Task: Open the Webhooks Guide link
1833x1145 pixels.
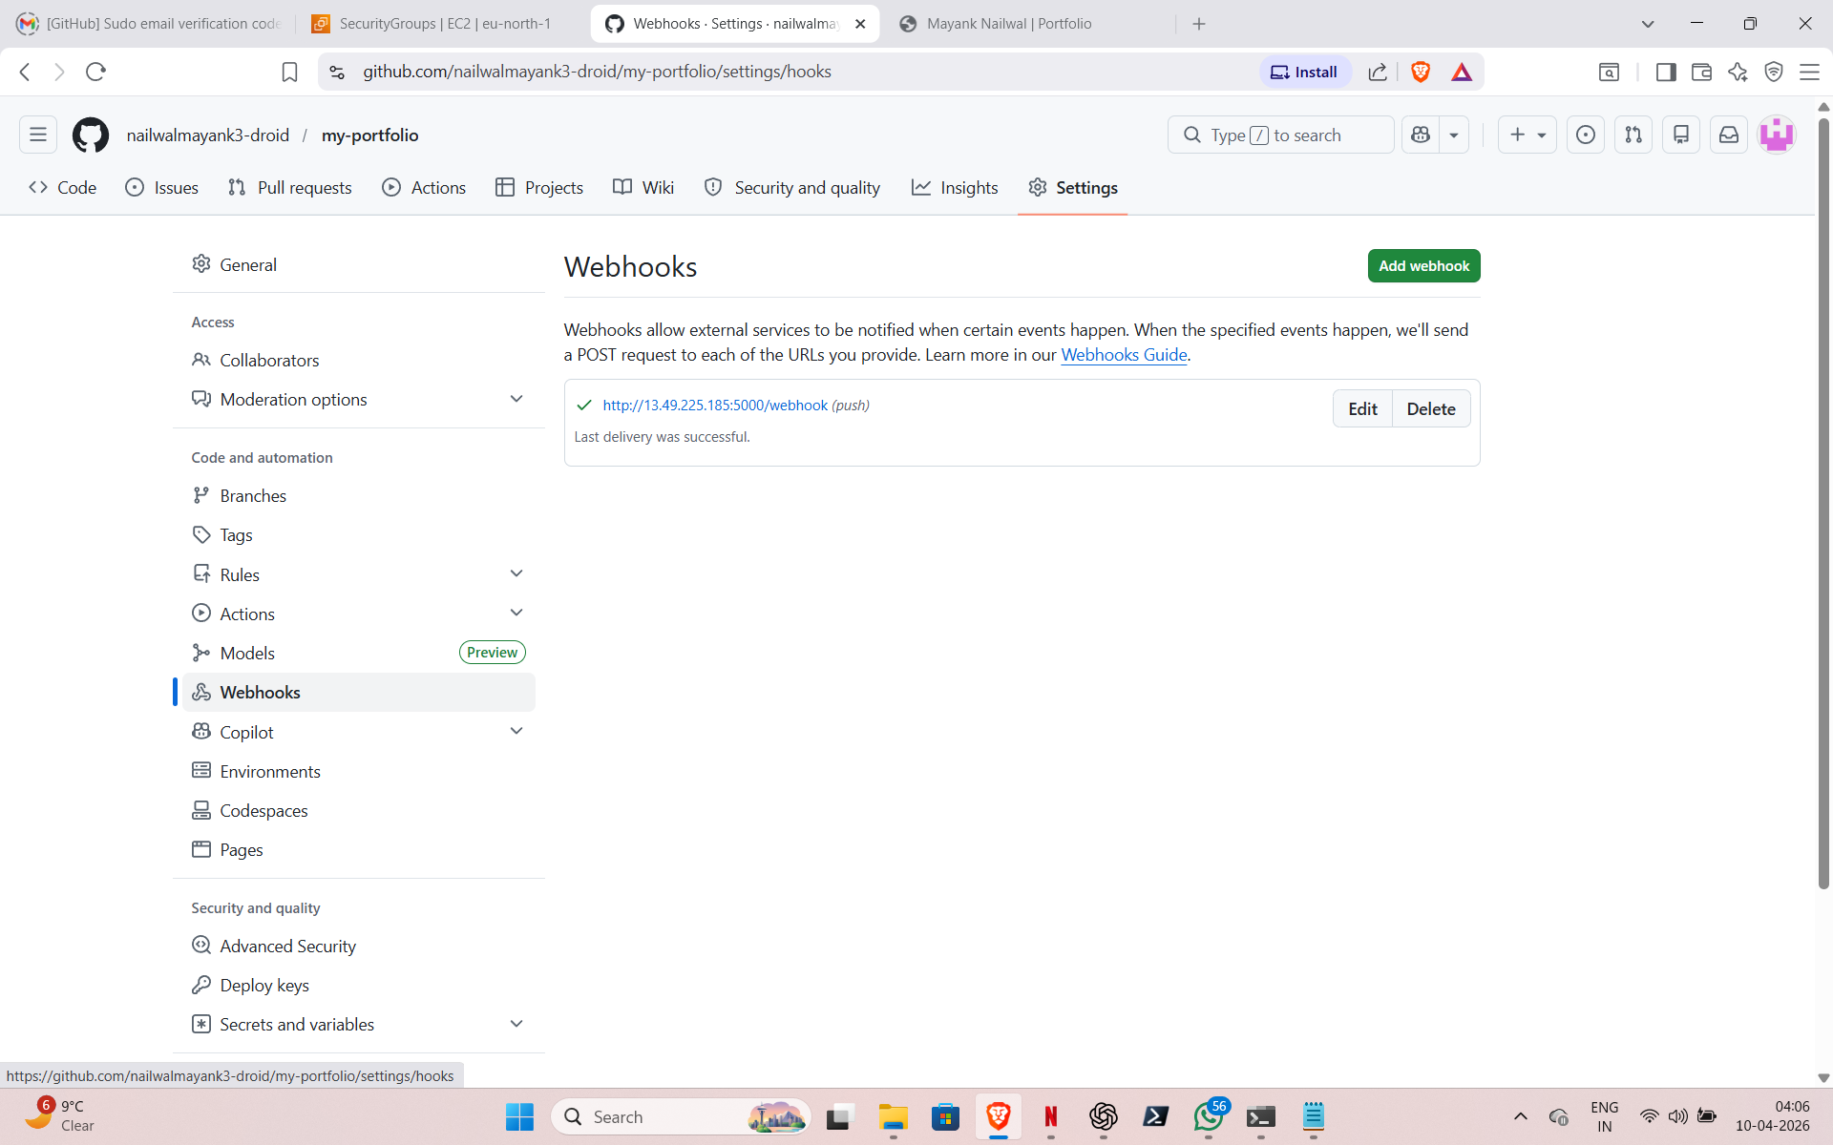Action: pos(1124,355)
